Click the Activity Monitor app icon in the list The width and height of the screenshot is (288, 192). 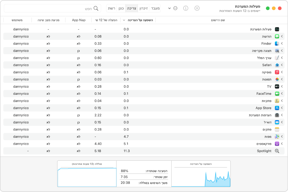click(x=277, y=29)
